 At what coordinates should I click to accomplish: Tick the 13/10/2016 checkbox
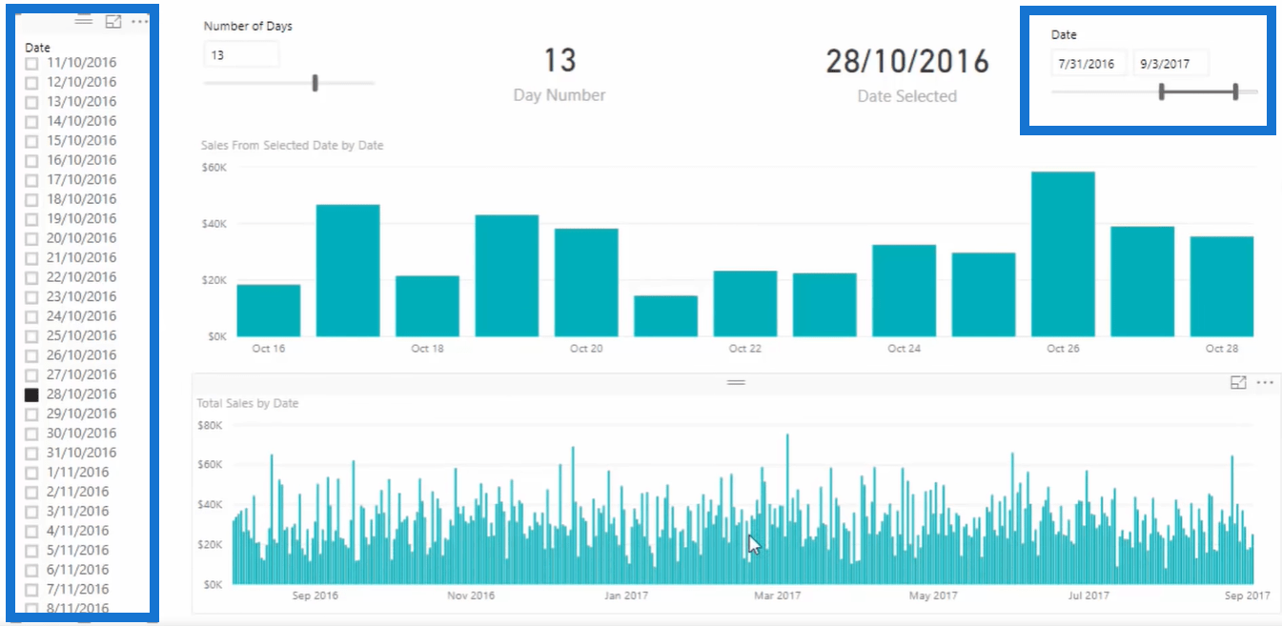pos(31,102)
